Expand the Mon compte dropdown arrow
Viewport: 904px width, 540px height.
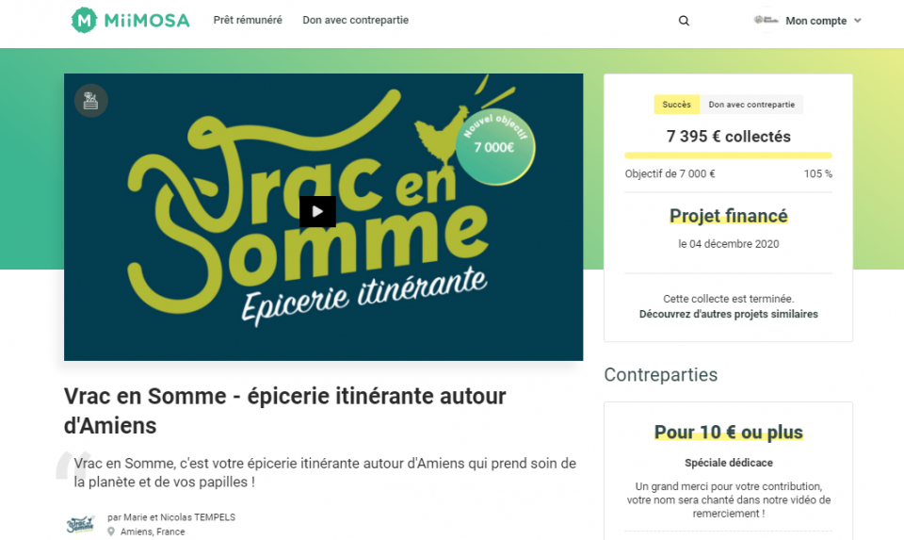857,20
